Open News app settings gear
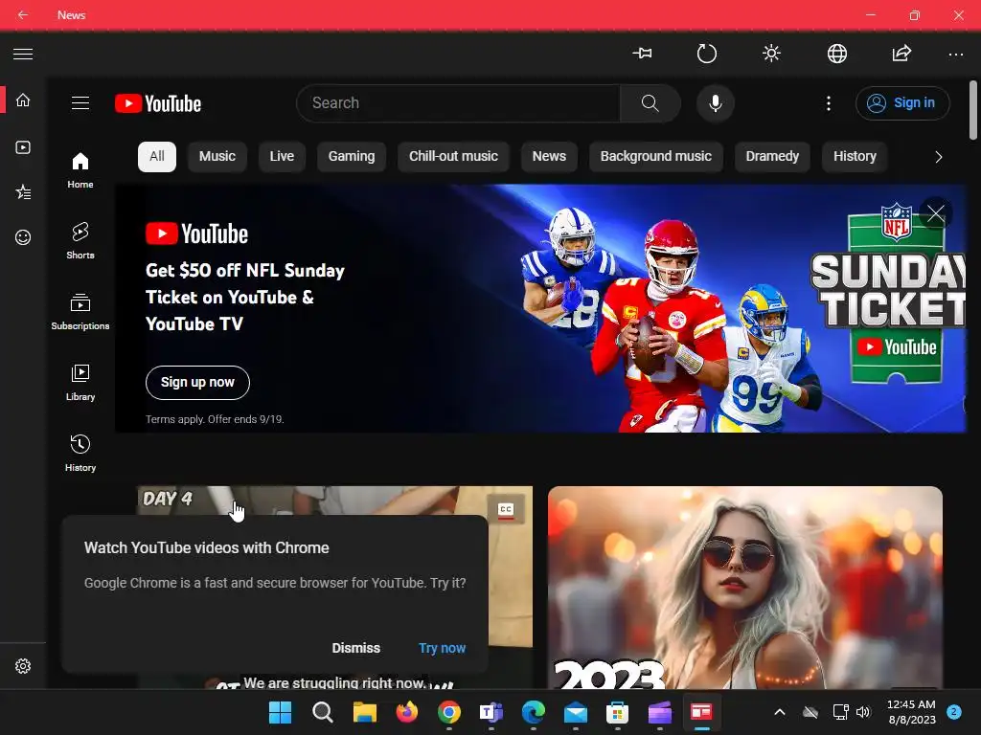Viewport: 981px width, 735px height. [23, 666]
